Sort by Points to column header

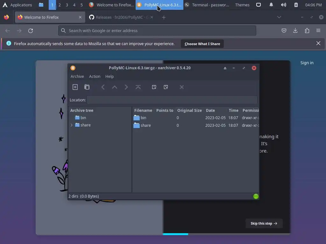point(165,110)
